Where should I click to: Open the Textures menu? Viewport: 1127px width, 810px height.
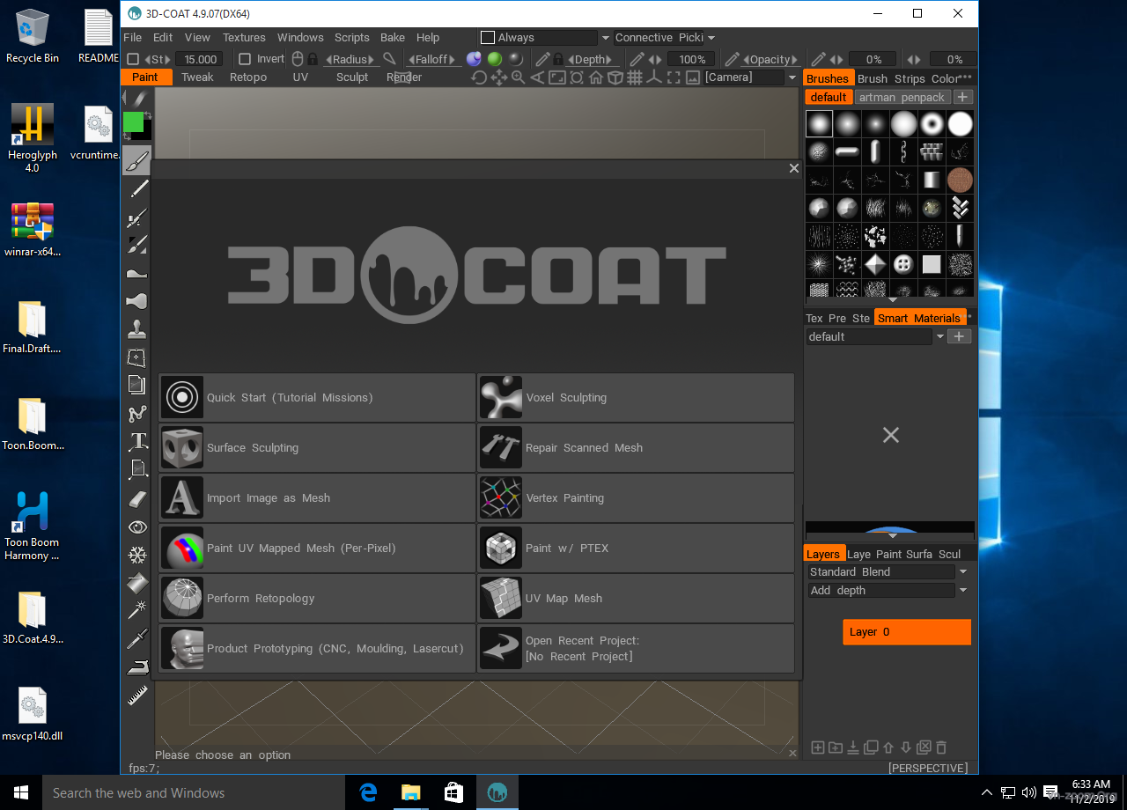coord(244,37)
